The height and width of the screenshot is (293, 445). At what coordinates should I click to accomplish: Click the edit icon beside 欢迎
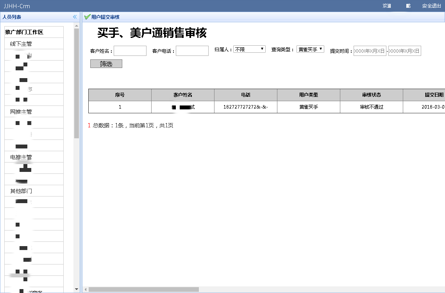[408, 6]
